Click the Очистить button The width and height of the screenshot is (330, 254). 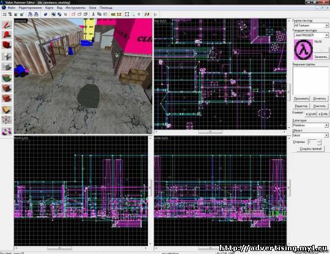click(320, 106)
